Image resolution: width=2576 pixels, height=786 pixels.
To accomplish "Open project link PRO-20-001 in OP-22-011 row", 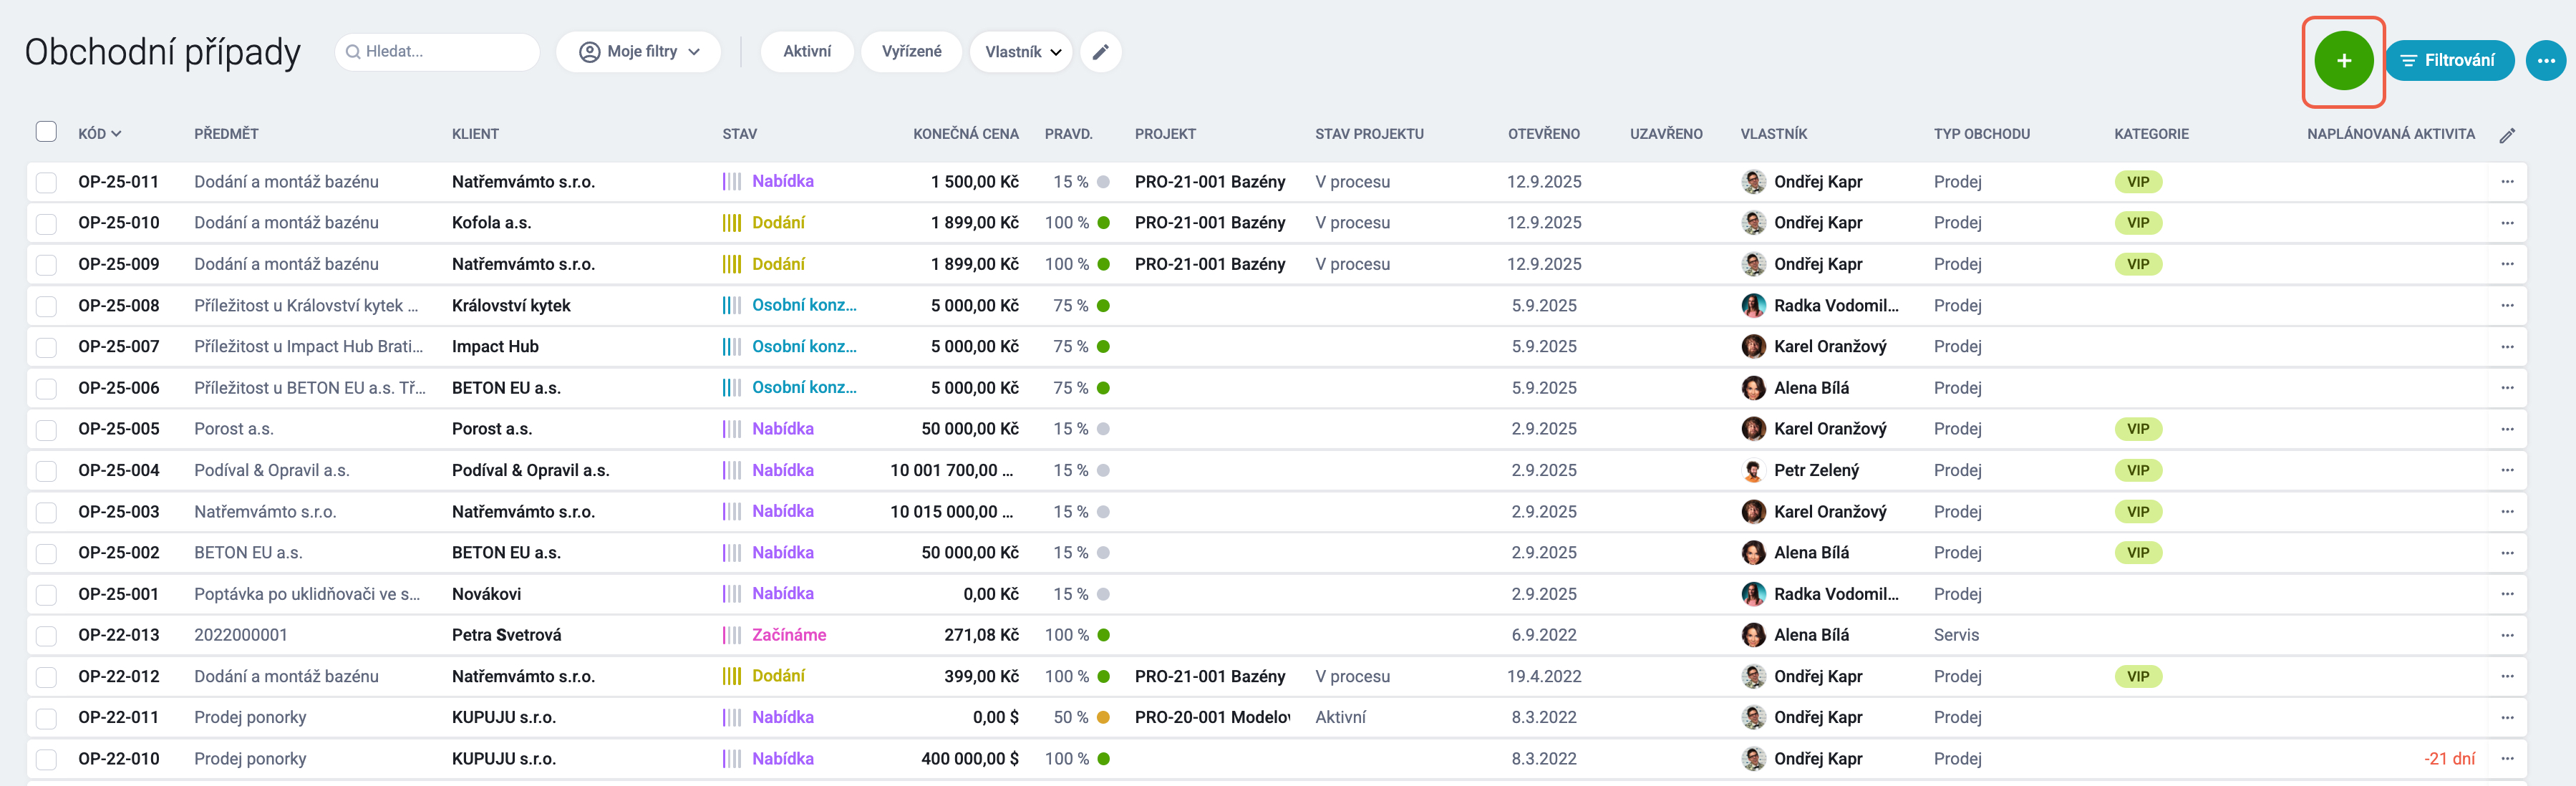I will tap(1212, 718).
